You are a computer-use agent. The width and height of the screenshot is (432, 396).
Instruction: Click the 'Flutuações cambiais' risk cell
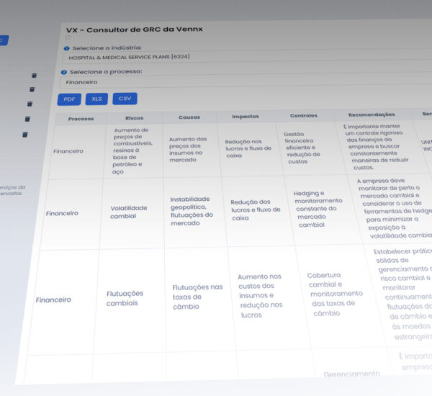pyautogui.click(x=125, y=299)
